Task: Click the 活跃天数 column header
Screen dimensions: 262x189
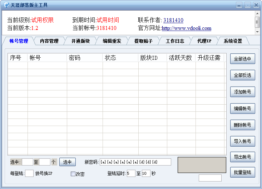Action: pyautogui.click(x=181, y=58)
